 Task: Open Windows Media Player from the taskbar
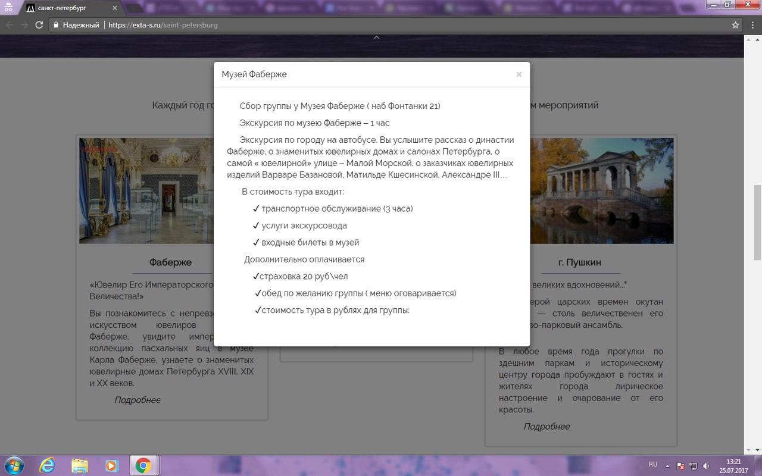pos(111,465)
